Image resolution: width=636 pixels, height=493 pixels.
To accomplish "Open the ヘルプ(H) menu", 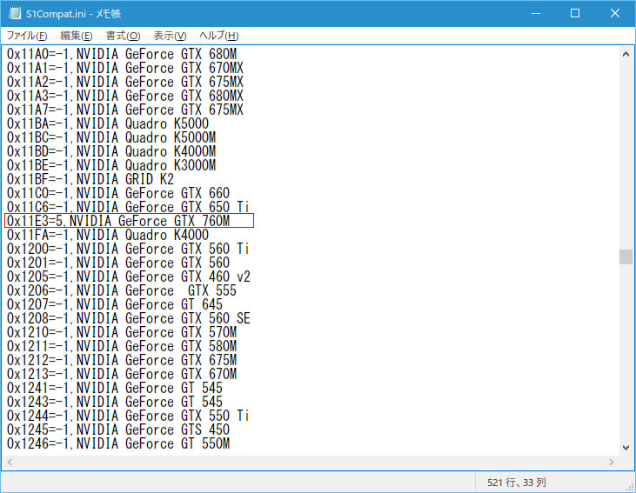I will pyautogui.click(x=218, y=36).
